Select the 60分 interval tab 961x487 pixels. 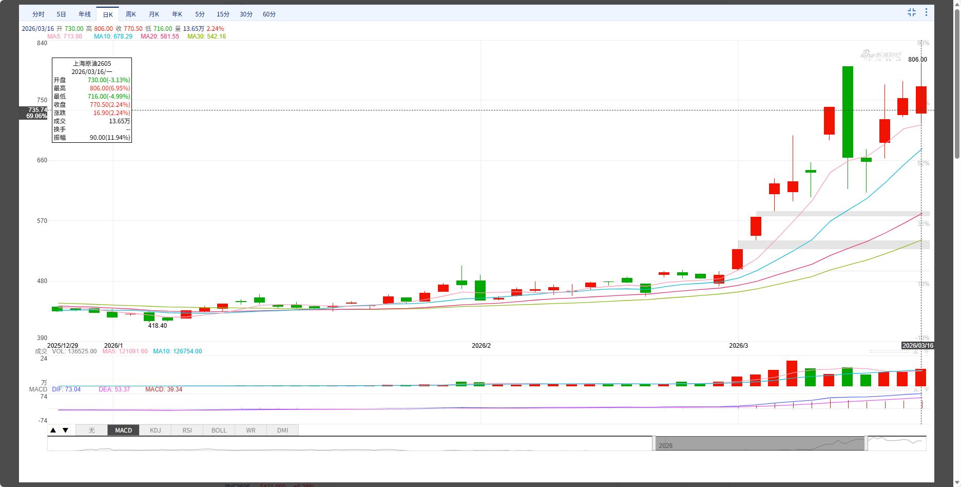coord(269,14)
